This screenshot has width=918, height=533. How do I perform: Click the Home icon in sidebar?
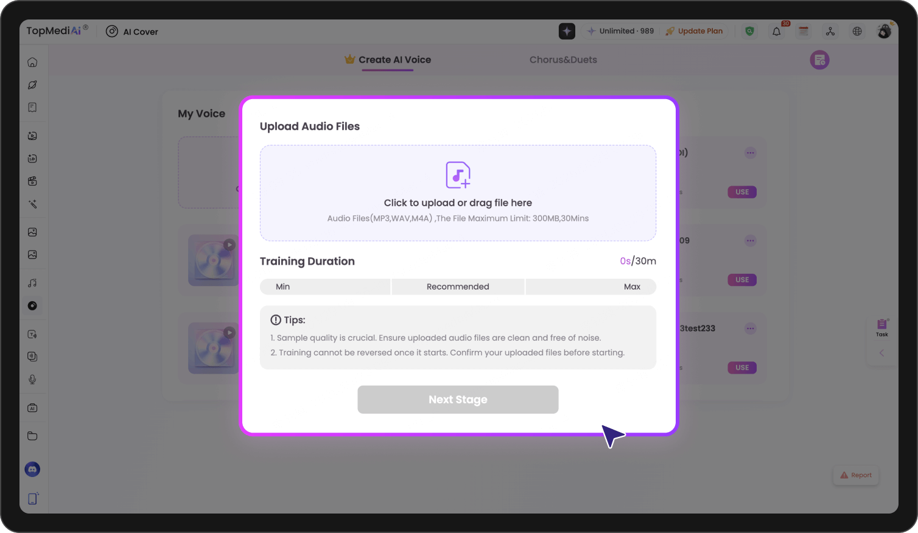click(32, 62)
